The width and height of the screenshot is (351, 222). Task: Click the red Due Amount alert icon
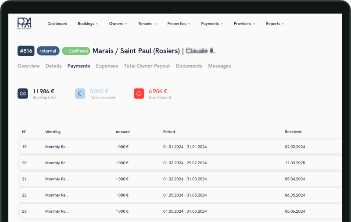pyautogui.click(x=139, y=94)
